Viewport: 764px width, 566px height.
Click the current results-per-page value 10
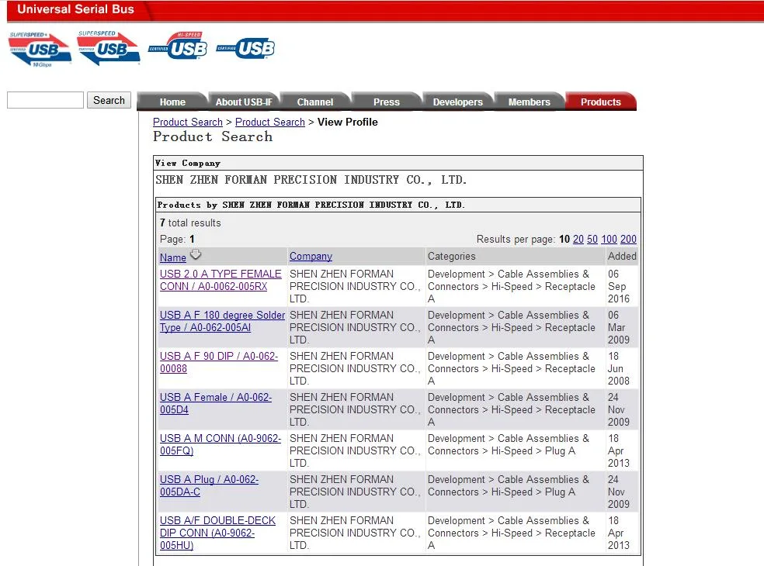pos(564,239)
